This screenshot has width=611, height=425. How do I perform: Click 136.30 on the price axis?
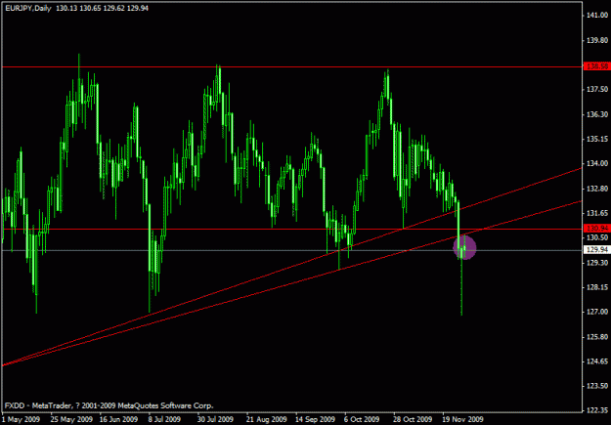tap(597, 114)
